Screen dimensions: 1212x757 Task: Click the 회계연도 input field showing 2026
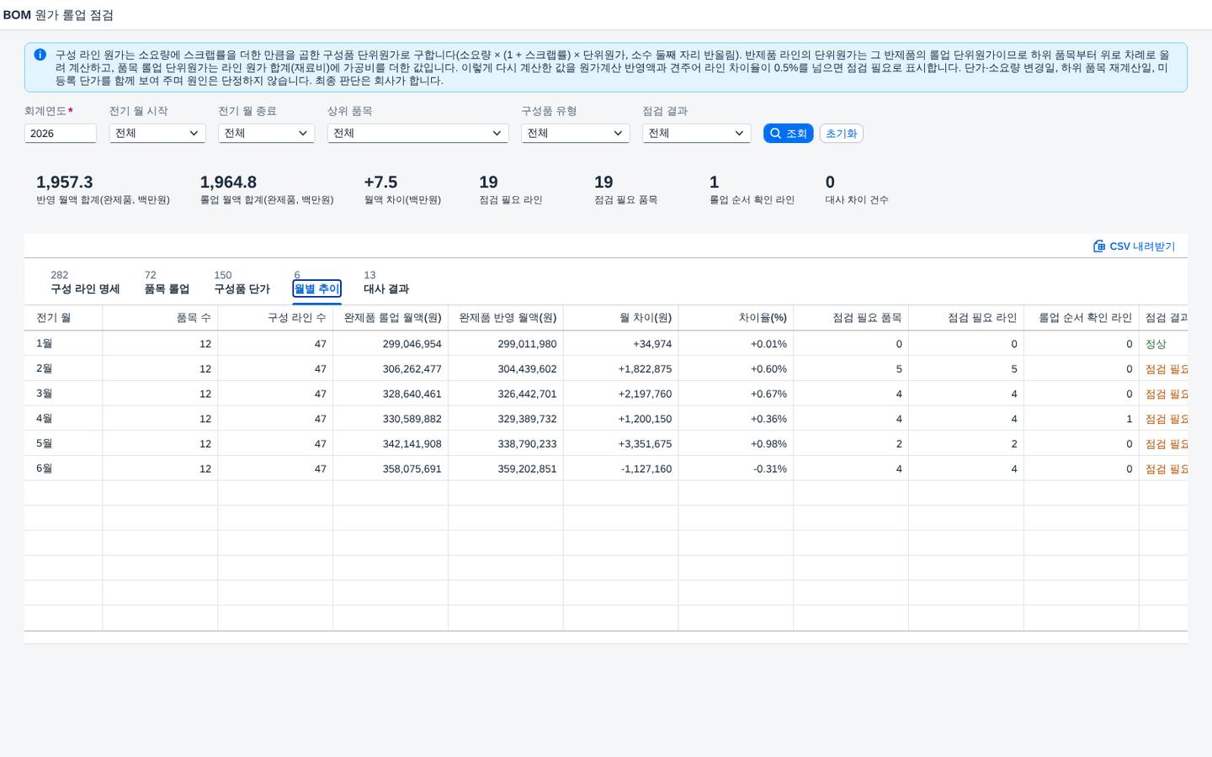(61, 133)
